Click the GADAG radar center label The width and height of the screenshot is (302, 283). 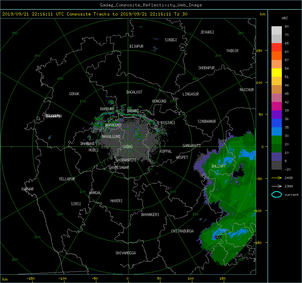(128, 147)
